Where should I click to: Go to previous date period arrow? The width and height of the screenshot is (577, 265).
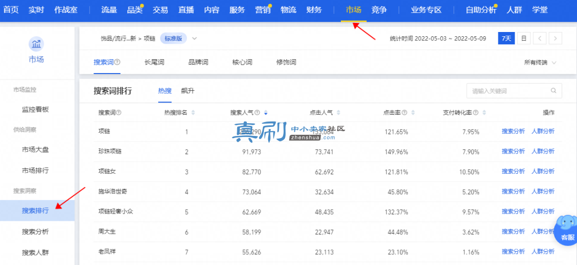point(540,38)
